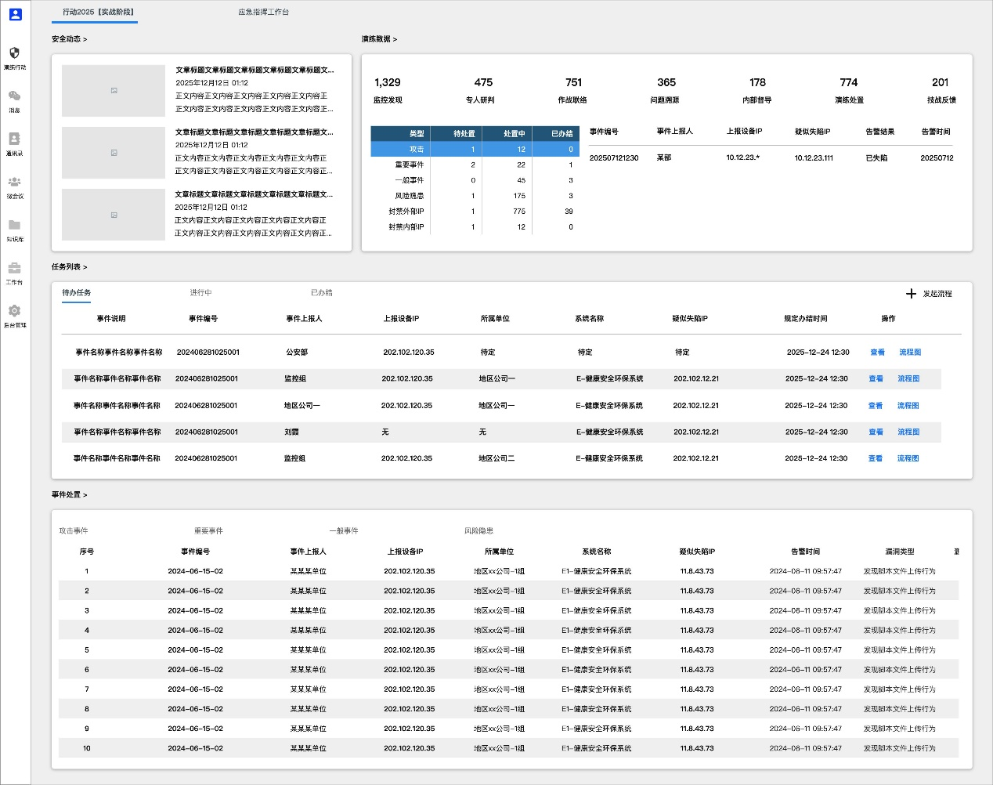This screenshot has height=785, width=993.
Task: Expand the 演练数据 section header
Action: click(x=379, y=39)
